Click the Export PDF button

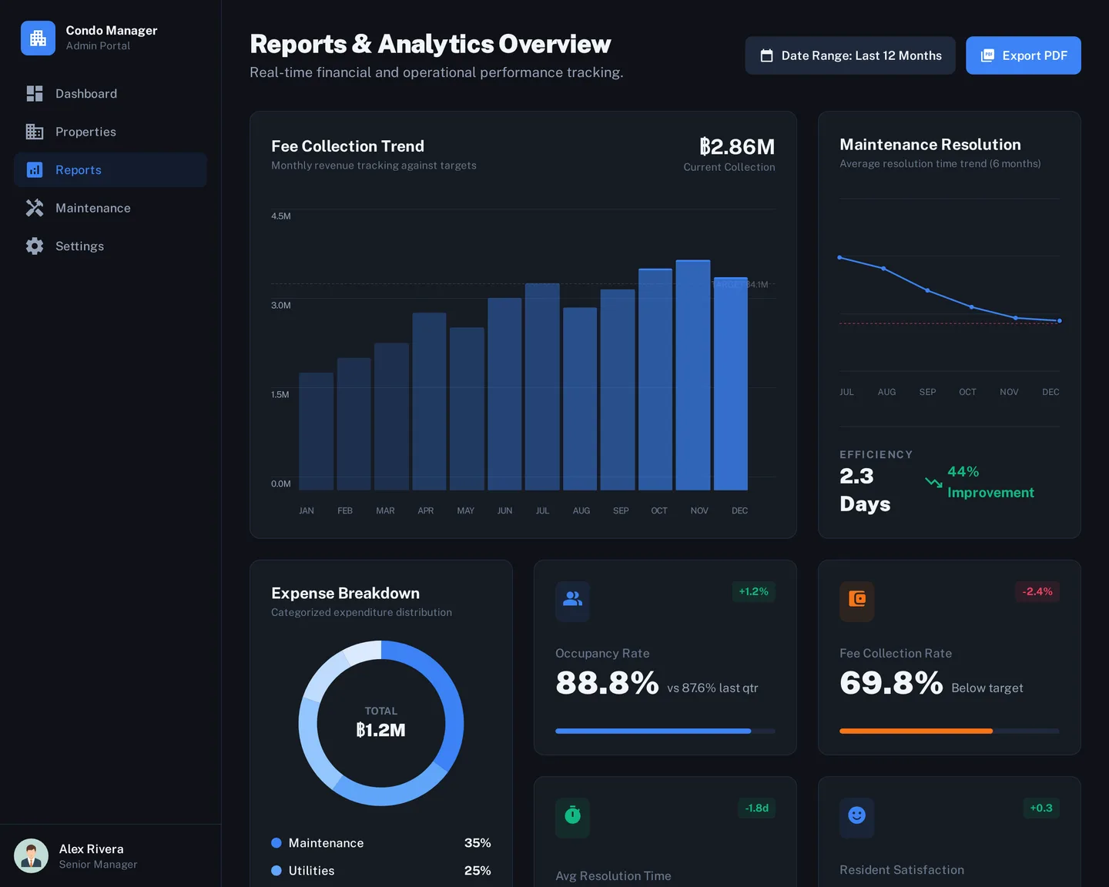1023,55
